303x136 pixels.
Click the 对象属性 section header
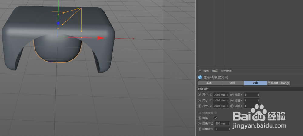coord(250,89)
